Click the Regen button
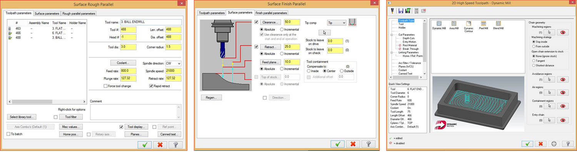The image size is (577, 152). pyautogui.click(x=211, y=97)
